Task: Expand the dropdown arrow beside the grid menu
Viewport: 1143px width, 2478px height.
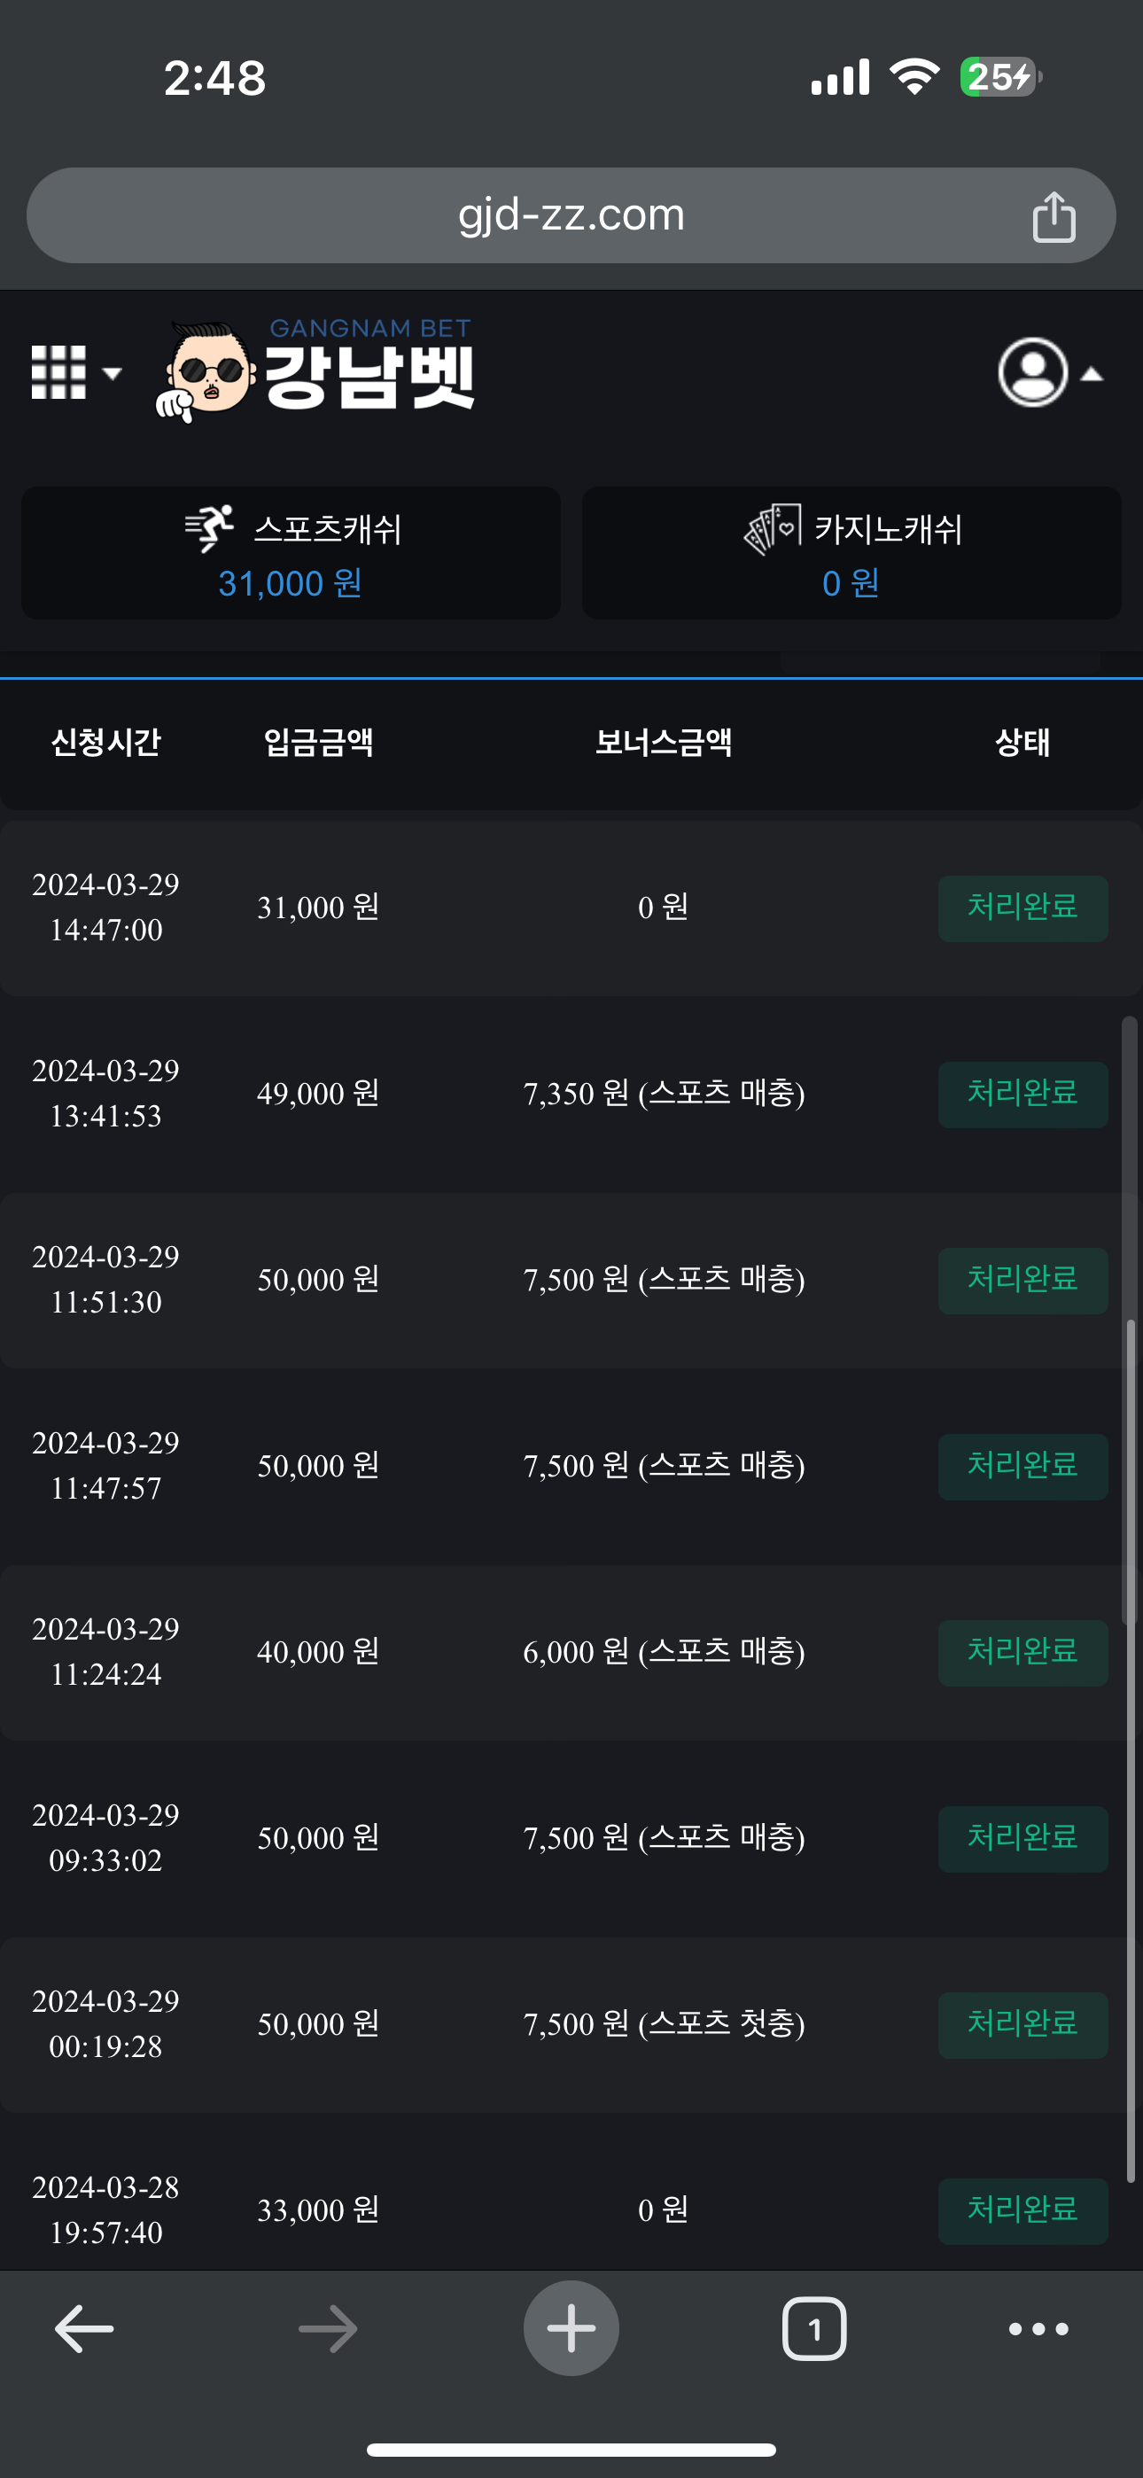Action: [x=113, y=373]
